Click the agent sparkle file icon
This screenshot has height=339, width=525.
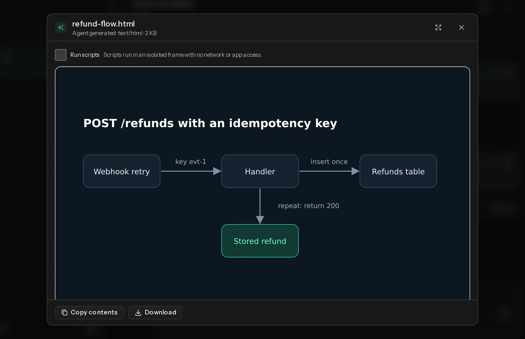click(x=61, y=27)
